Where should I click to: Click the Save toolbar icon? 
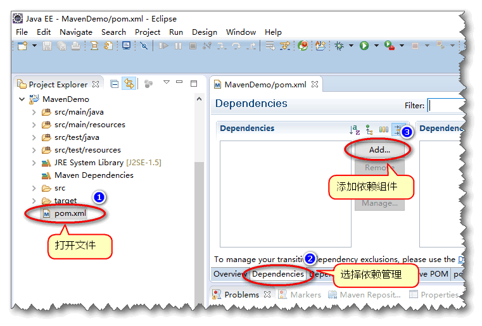click(47, 46)
